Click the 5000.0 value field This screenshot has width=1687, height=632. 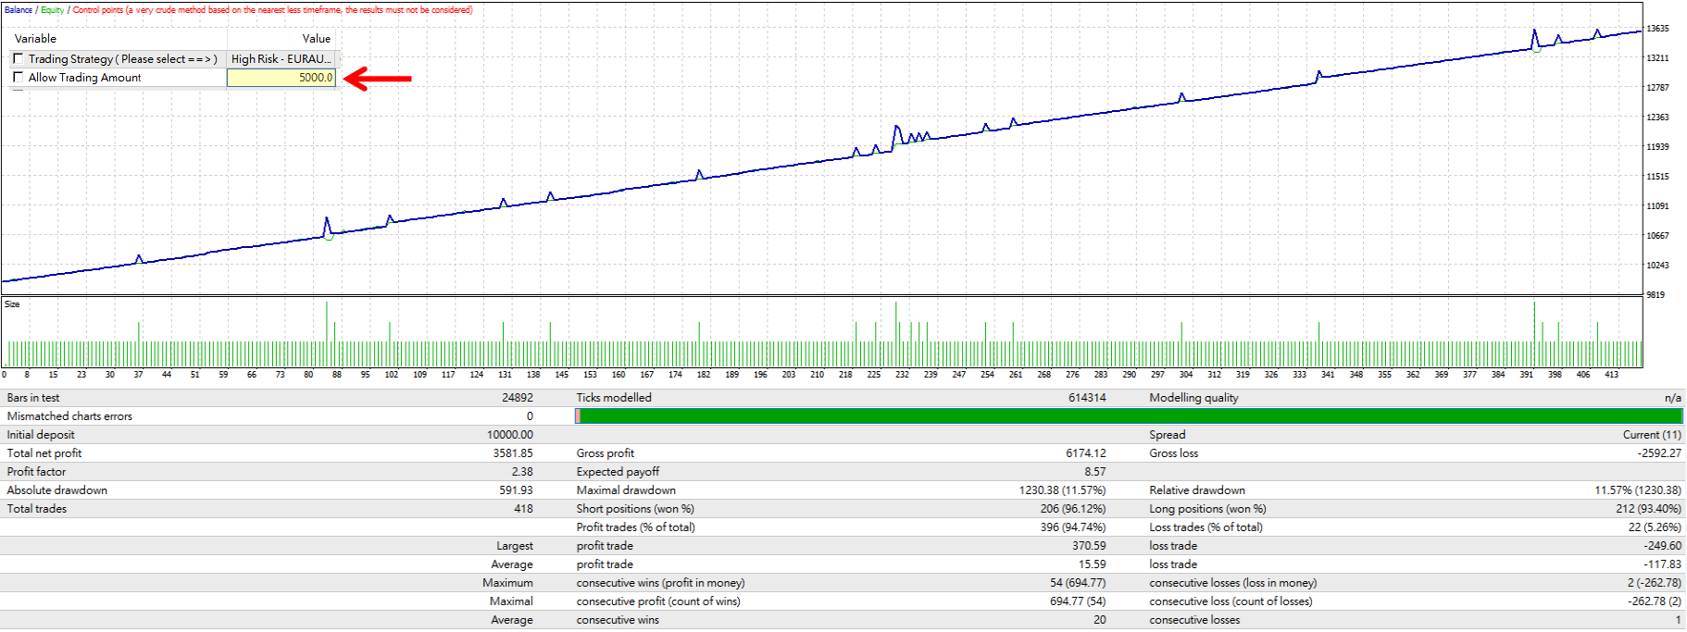[x=281, y=78]
